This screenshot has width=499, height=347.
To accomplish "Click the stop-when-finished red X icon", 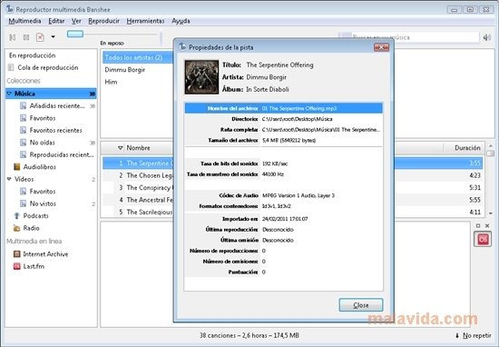I will point(40,37).
